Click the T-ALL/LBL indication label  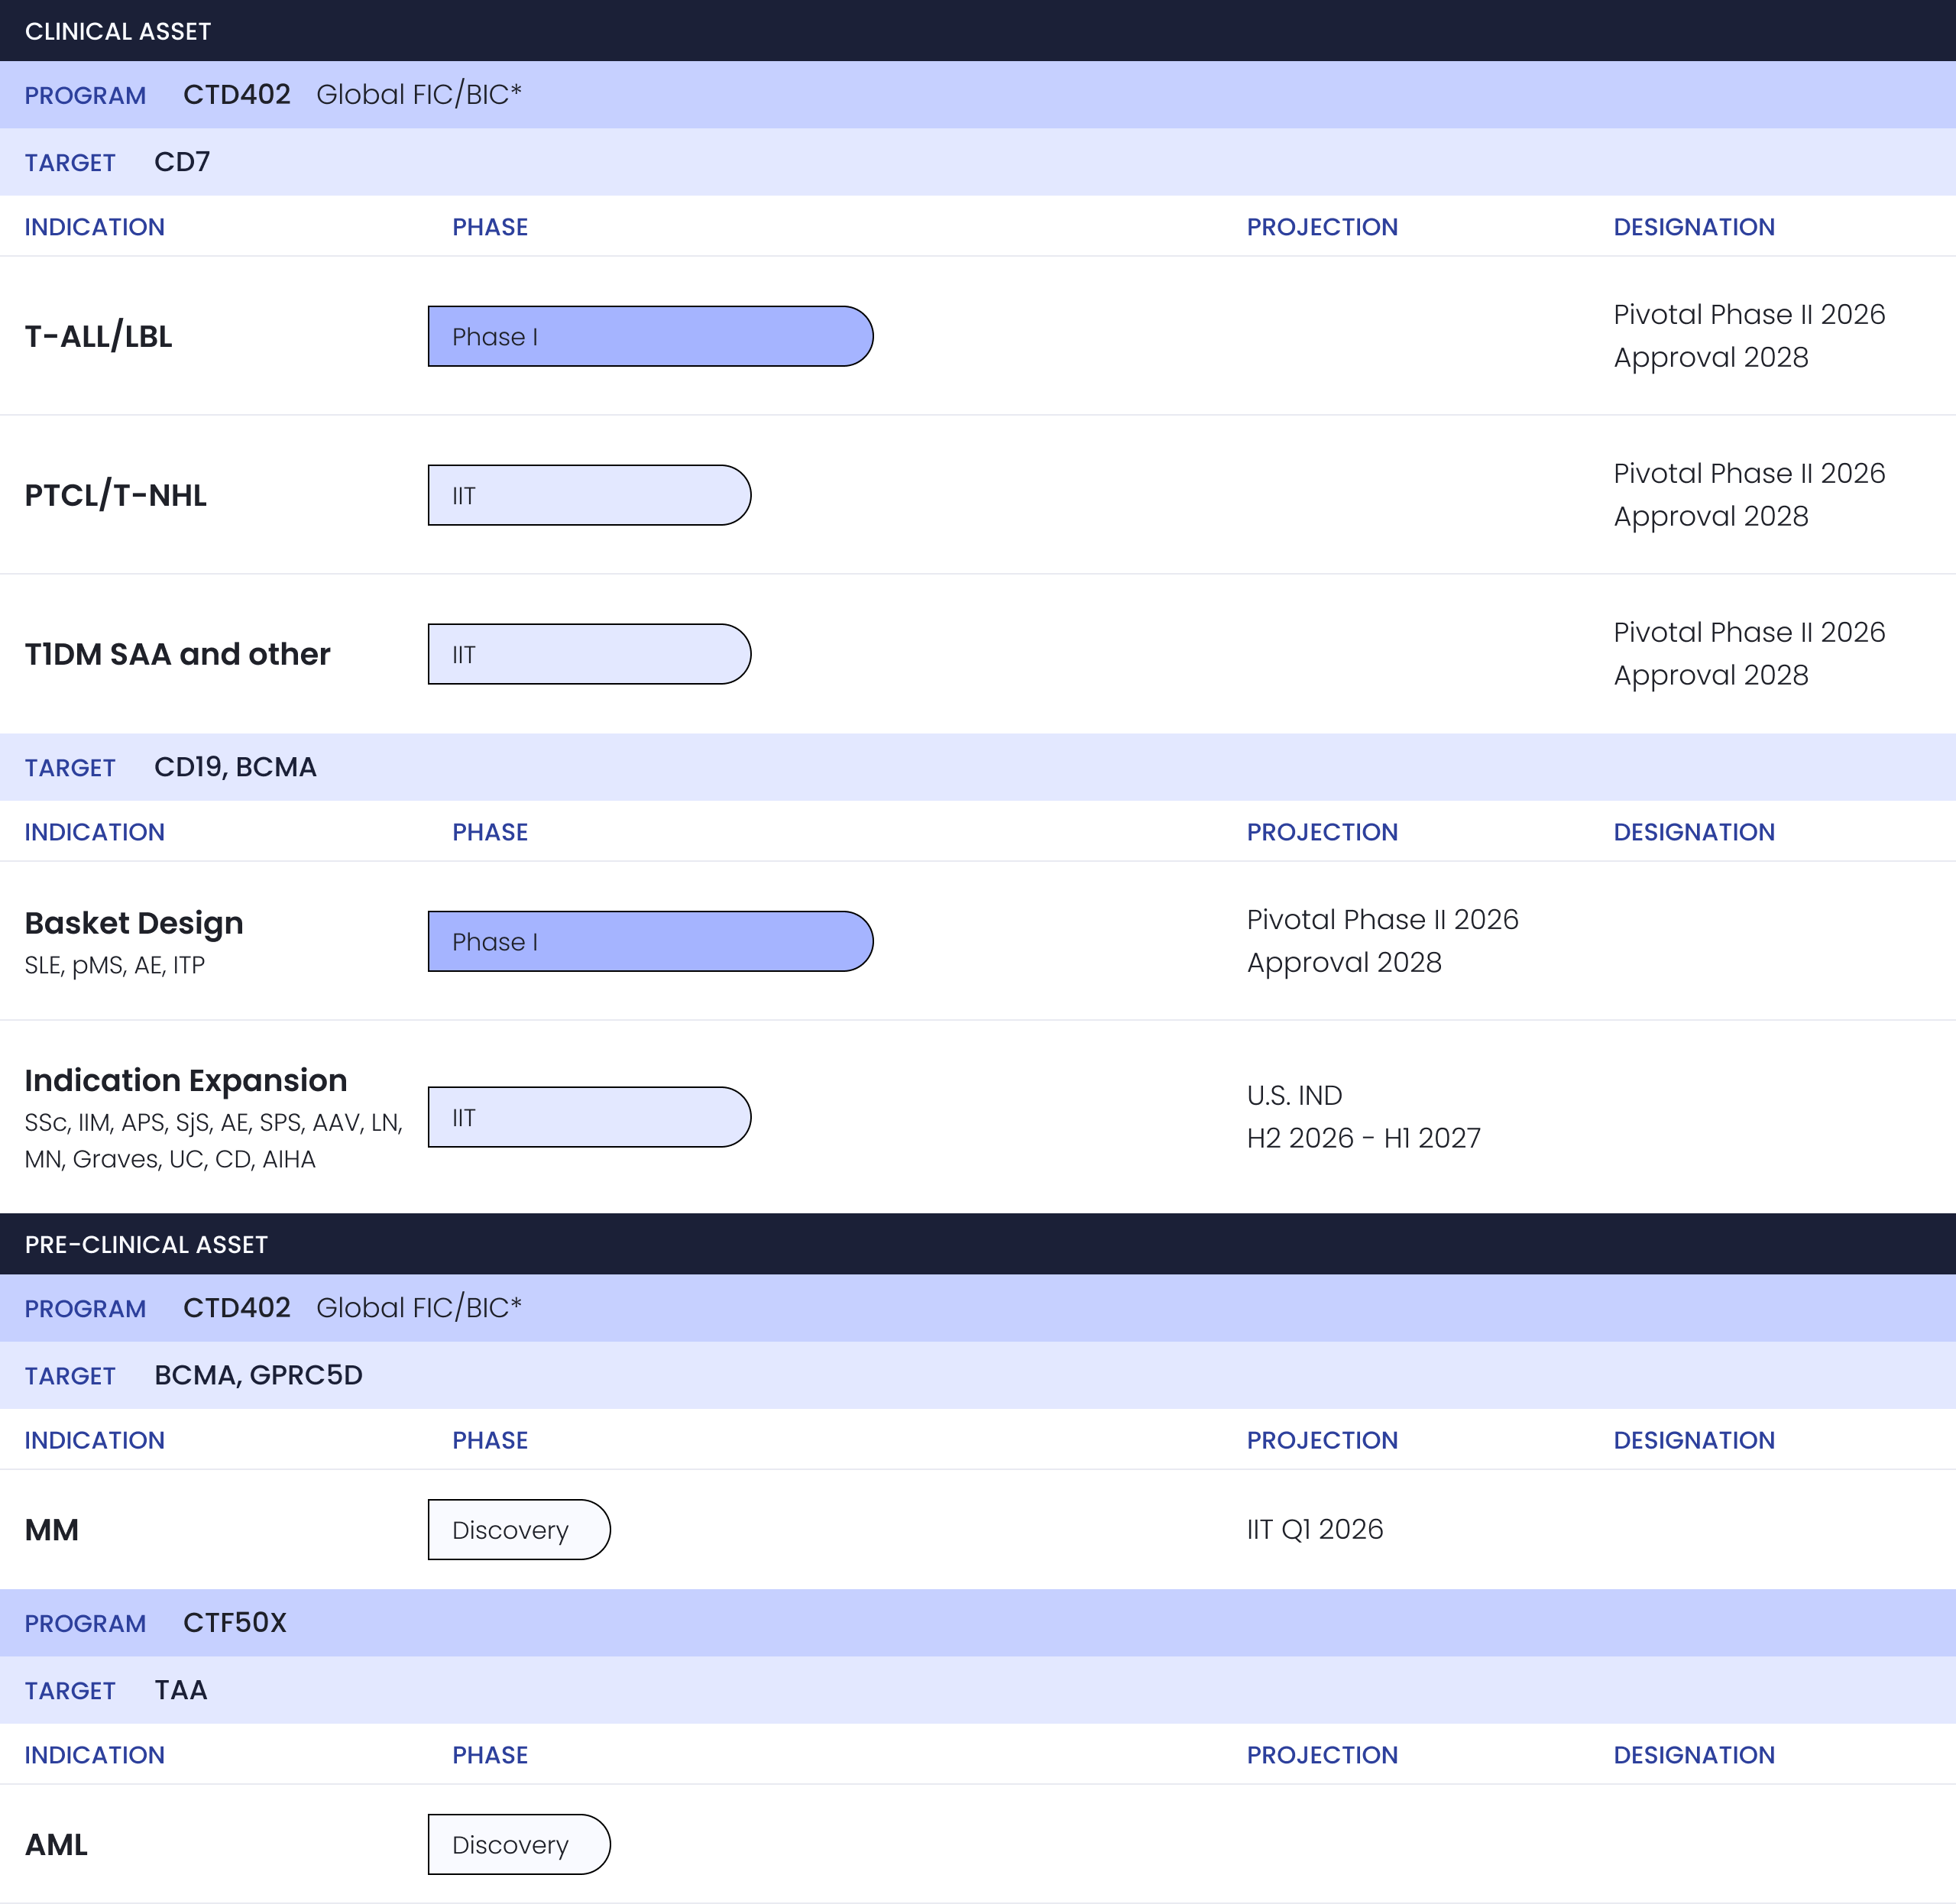pos(98,336)
